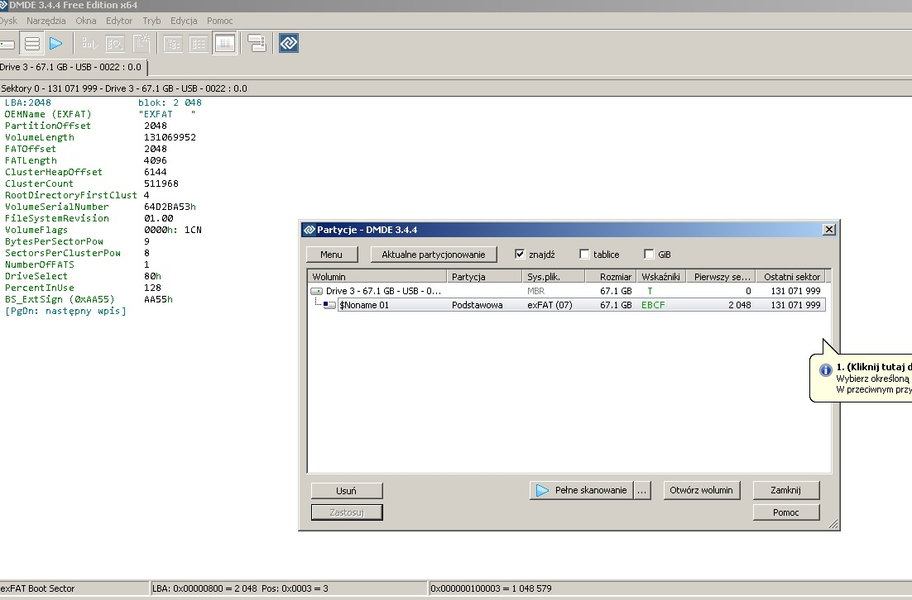The height and width of the screenshot is (600, 912).
Task: Close the Partycje dialog with X
Action: click(829, 230)
